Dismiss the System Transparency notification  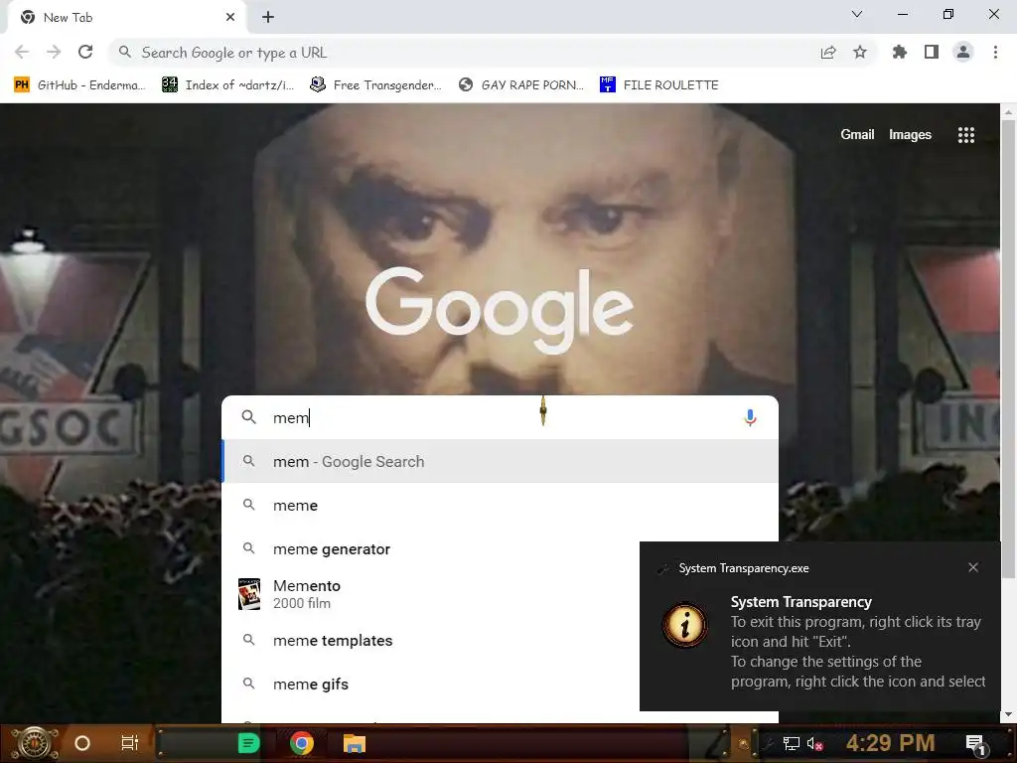click(x=973, y=567)
